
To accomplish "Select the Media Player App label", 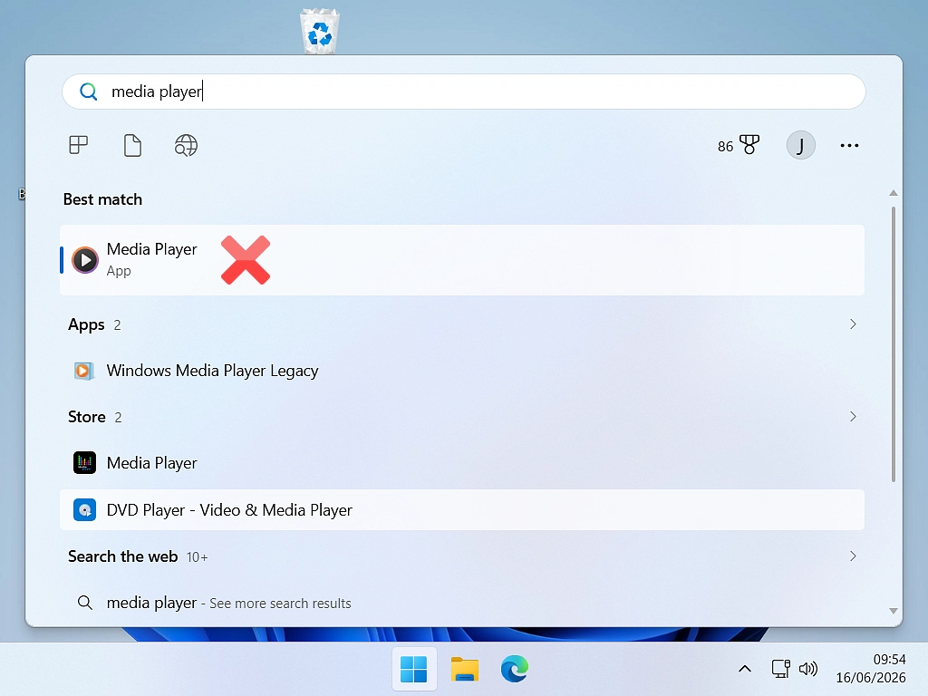I will (151, 249).
